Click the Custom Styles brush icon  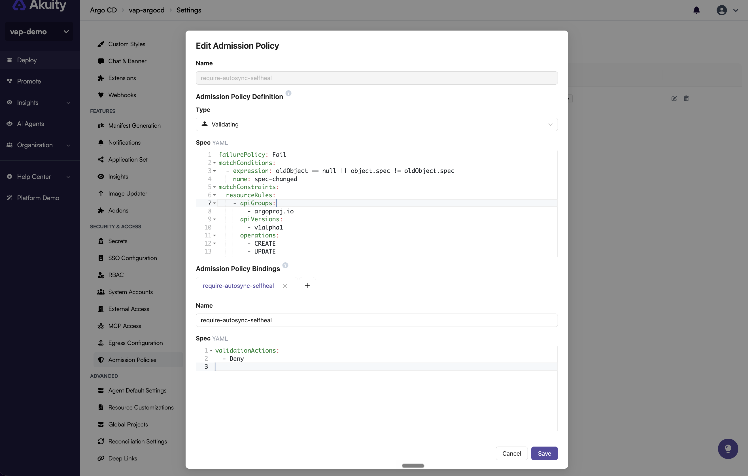click(x=101, y=44)
